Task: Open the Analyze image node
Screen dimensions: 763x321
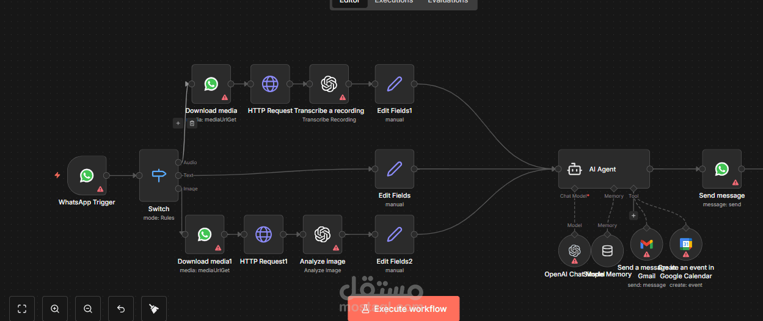Action: [323, 234]
